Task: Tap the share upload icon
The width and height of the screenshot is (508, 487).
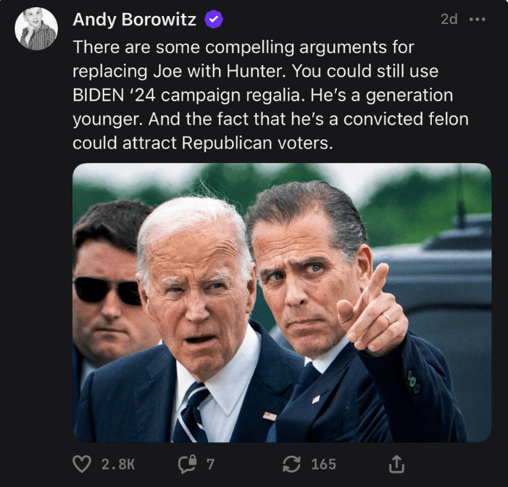Action: coord(396,464)
